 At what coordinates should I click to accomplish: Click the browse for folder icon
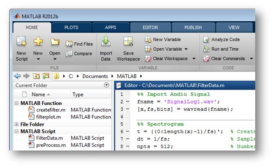46,76
